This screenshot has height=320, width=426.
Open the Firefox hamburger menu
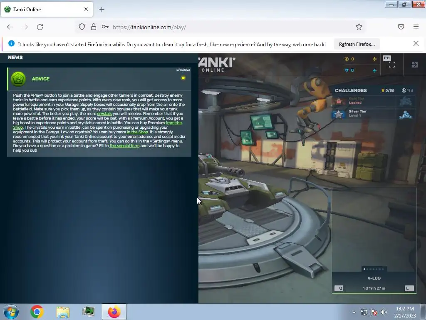(x=416, y=27)
